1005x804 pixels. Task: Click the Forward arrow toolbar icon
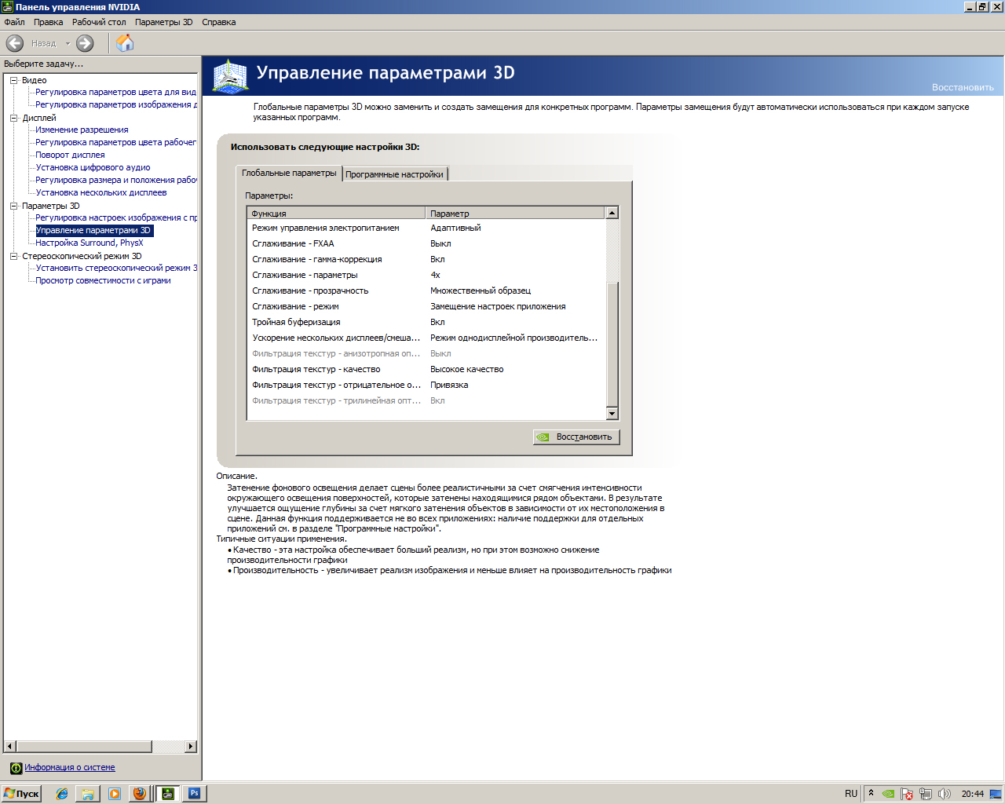[85, 43]
